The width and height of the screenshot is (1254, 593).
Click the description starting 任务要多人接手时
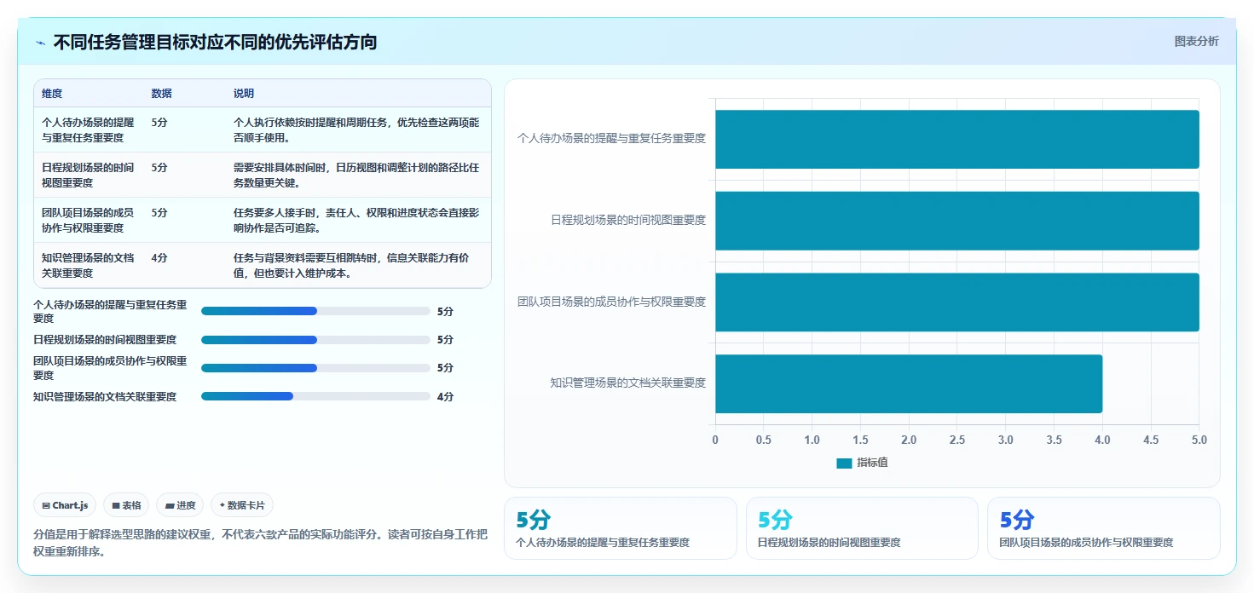356,220
